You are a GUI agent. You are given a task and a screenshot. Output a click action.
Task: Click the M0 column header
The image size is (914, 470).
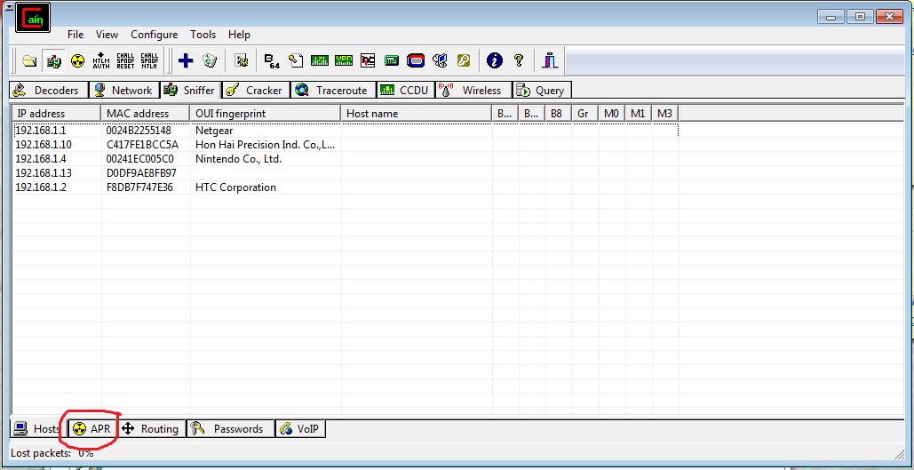(x=612, y=114)
